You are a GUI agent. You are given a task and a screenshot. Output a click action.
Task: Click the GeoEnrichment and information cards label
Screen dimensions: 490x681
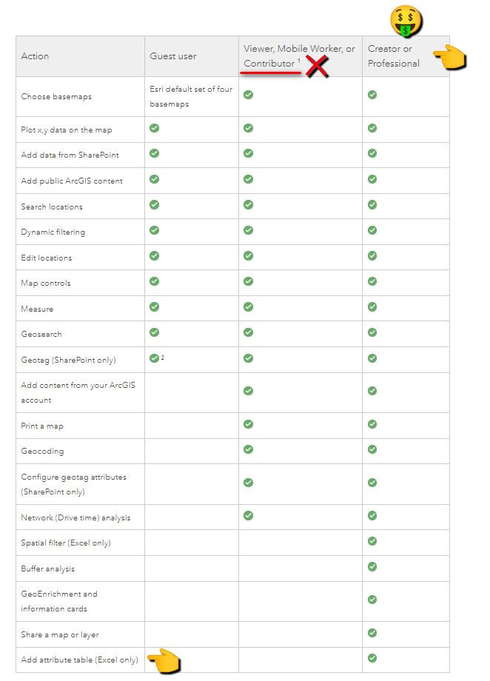[x=59, y=601]
